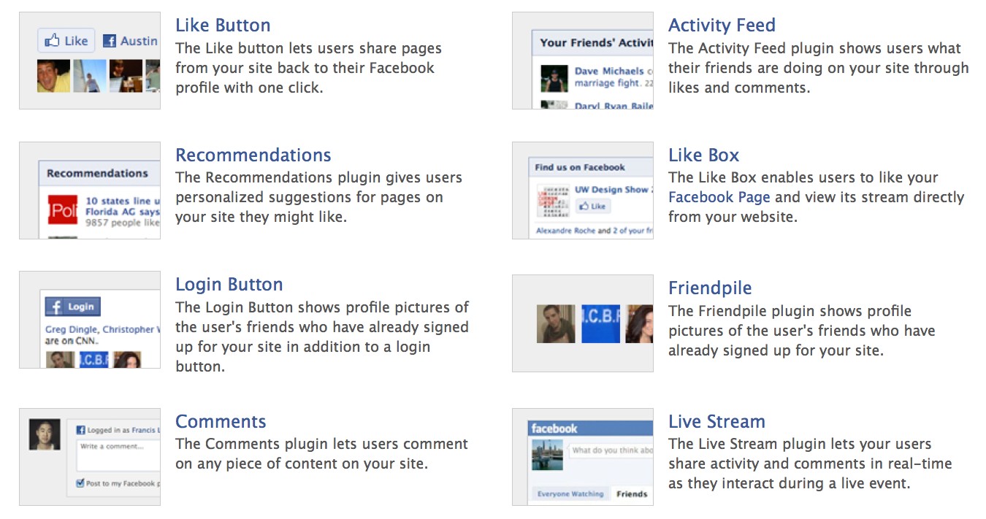Click the Write a comment field
Viewport: 986px width, 519px height.
tap(118, 455)
